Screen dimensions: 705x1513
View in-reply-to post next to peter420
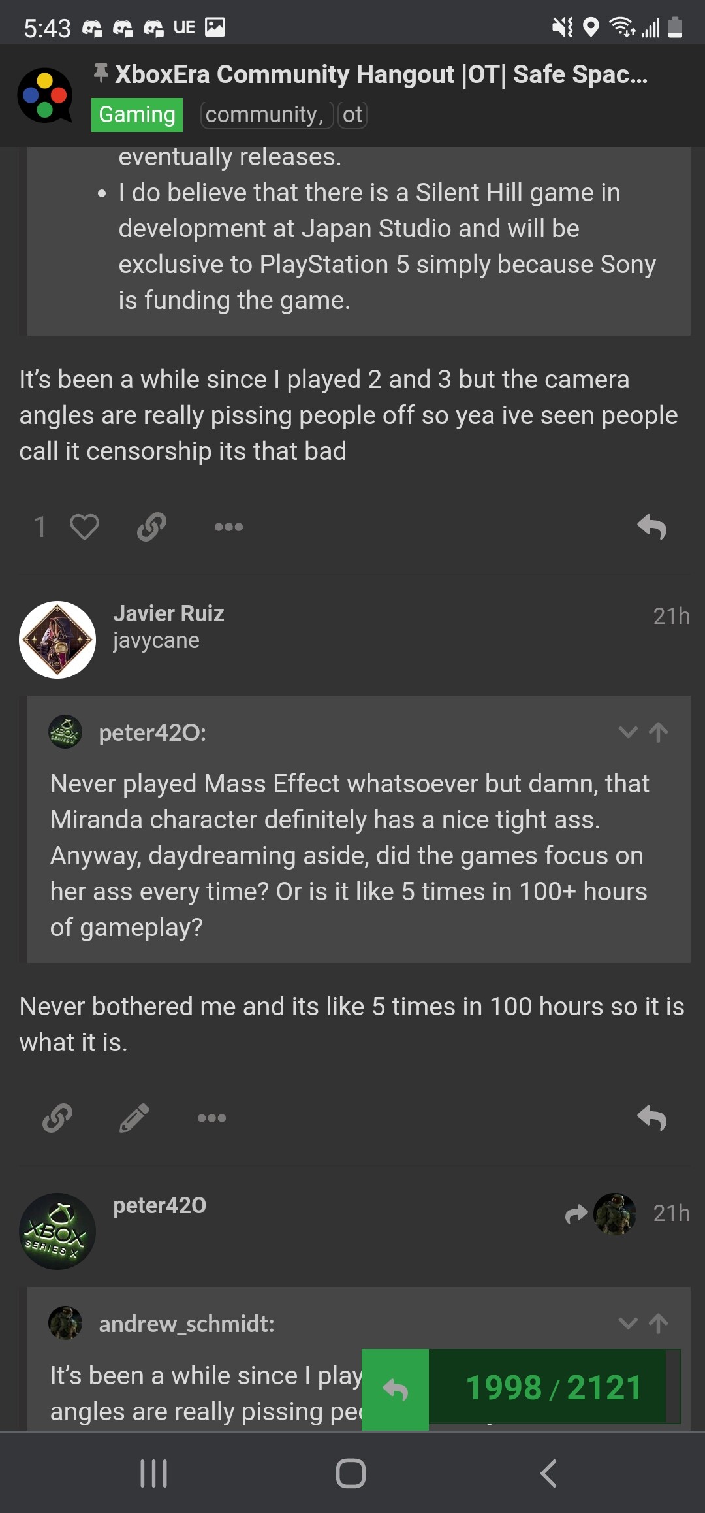click(601, 1214)
